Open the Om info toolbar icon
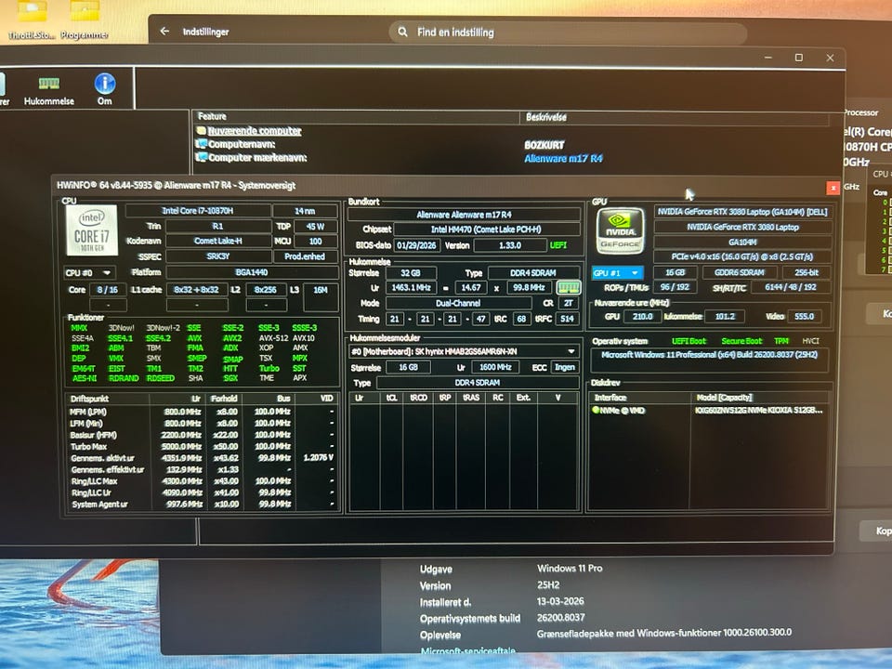 [104, 89]
